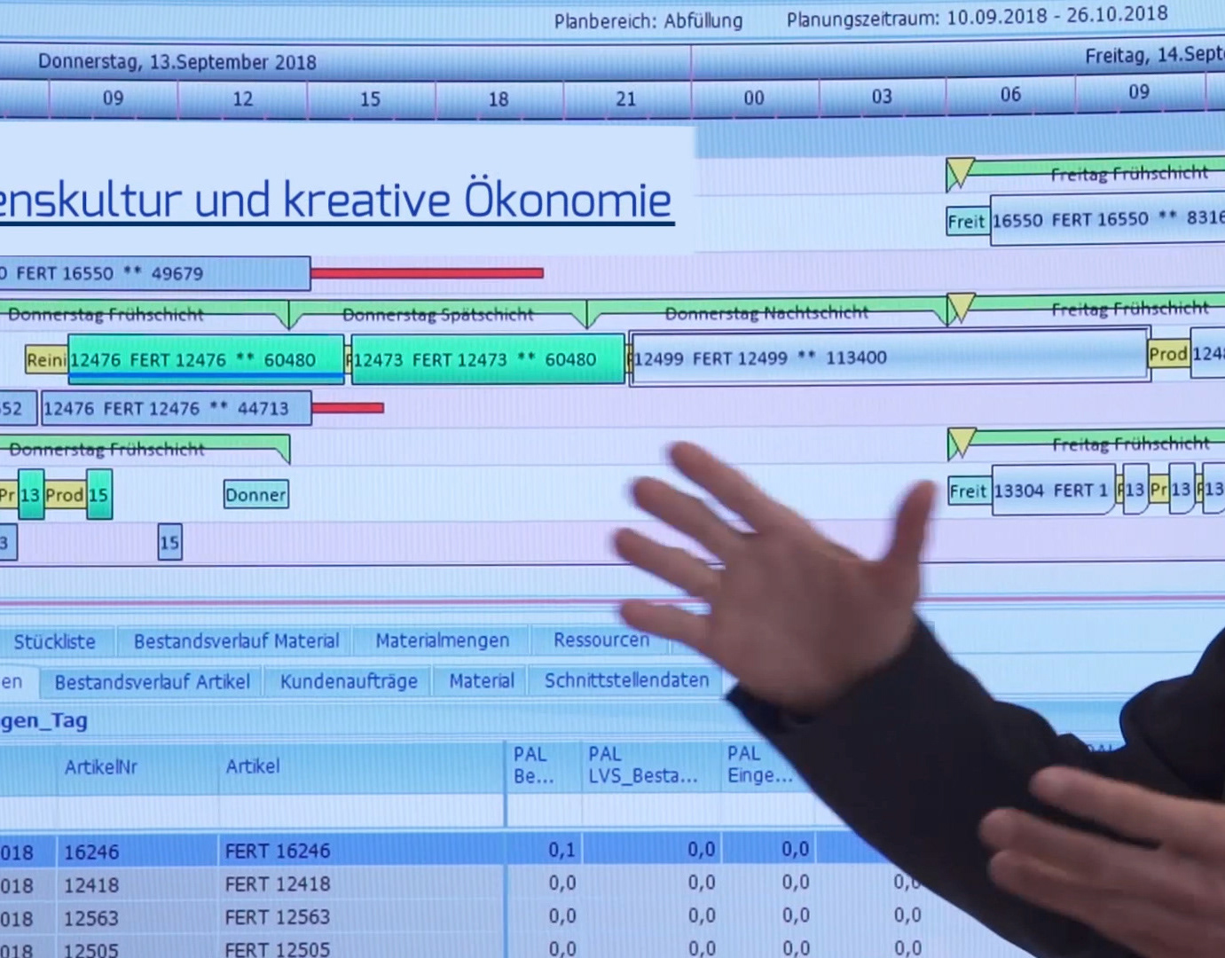Click yellow Prod block after bar 12499

[1168, 354]
